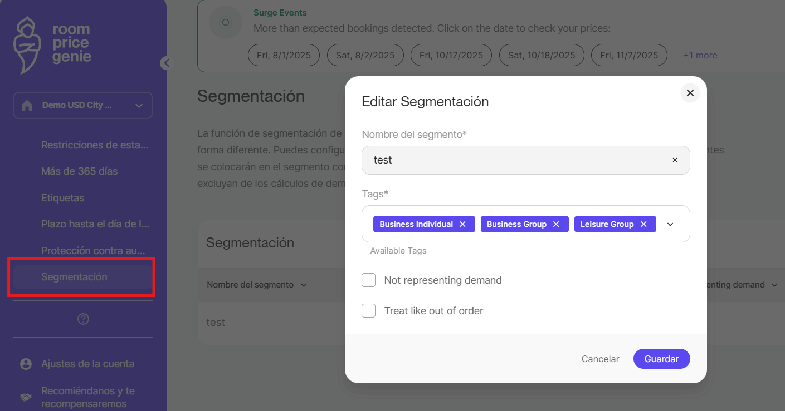Screen dimensions: 785x411
Task: Select Segmentación in the sidebar
Action: click(74, 277)
